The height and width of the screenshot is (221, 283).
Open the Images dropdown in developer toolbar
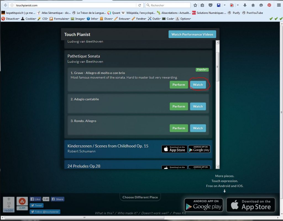click(78, 19)
